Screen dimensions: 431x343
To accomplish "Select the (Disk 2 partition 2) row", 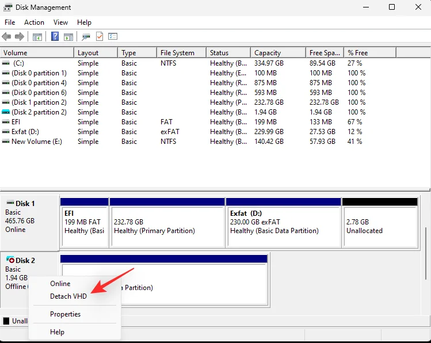I will (198, 112).
